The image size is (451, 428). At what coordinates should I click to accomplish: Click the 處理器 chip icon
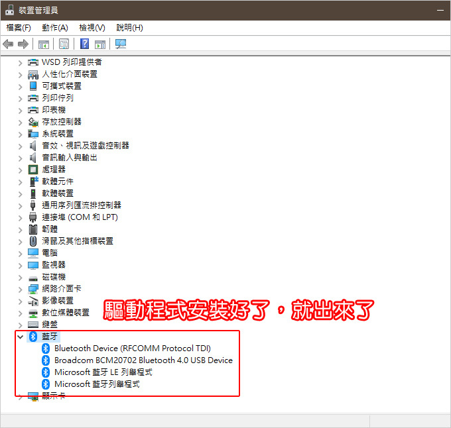click(33, 170)
